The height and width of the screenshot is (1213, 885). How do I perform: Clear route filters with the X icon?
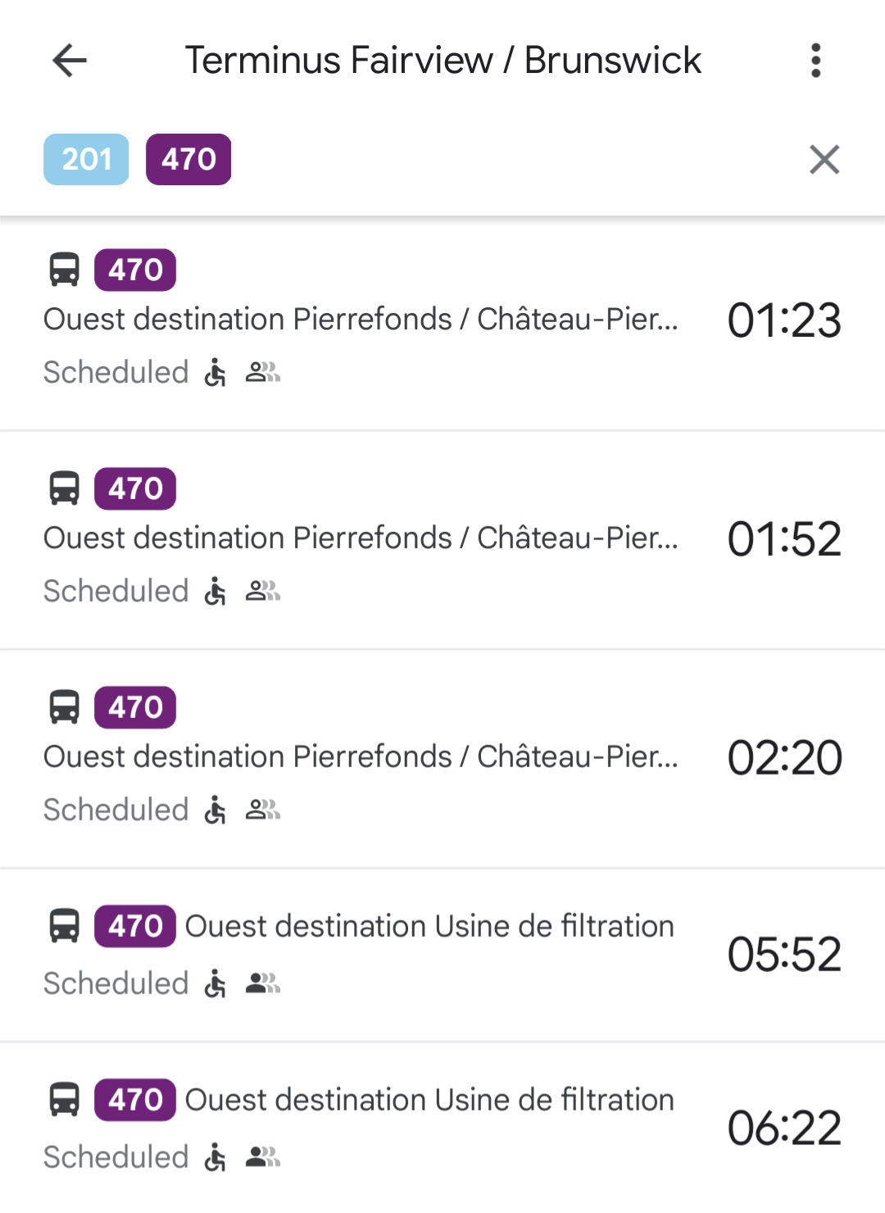[824, 159]
